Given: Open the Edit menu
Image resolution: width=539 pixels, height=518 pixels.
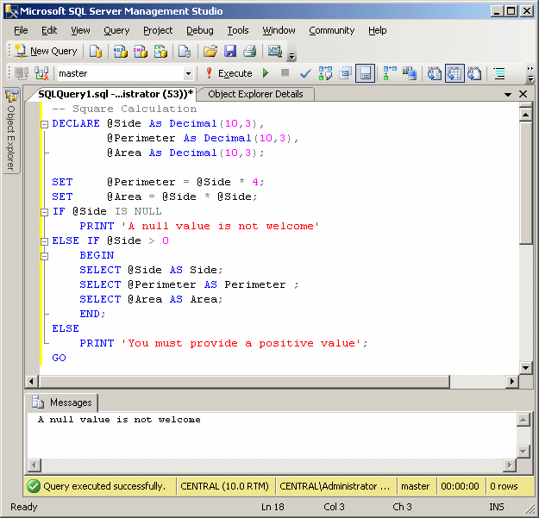Looking at the screenshot, I should pos(49,30).
